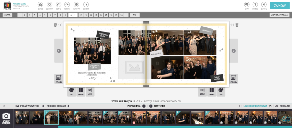The image size is (292, 128).
Task: Go to the PRZÓD front cover
Action: click(x=7, y=15)
